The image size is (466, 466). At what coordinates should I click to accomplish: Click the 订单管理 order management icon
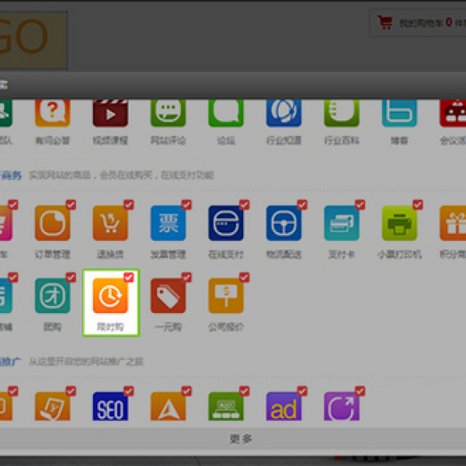53,224
